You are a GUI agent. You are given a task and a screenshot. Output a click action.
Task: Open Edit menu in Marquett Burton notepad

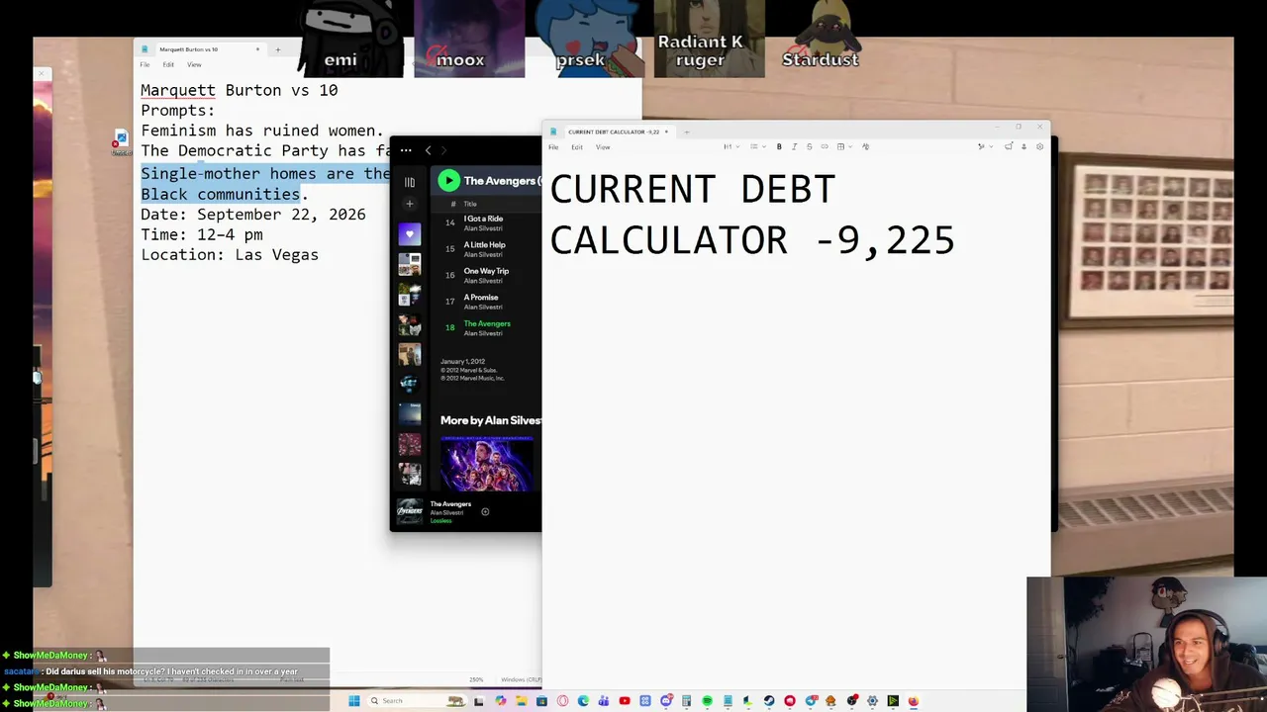(x=168, y=65)
